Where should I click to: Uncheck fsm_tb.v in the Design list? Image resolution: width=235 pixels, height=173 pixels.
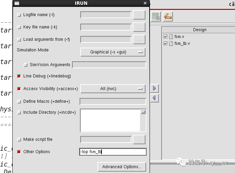(165, 44)
